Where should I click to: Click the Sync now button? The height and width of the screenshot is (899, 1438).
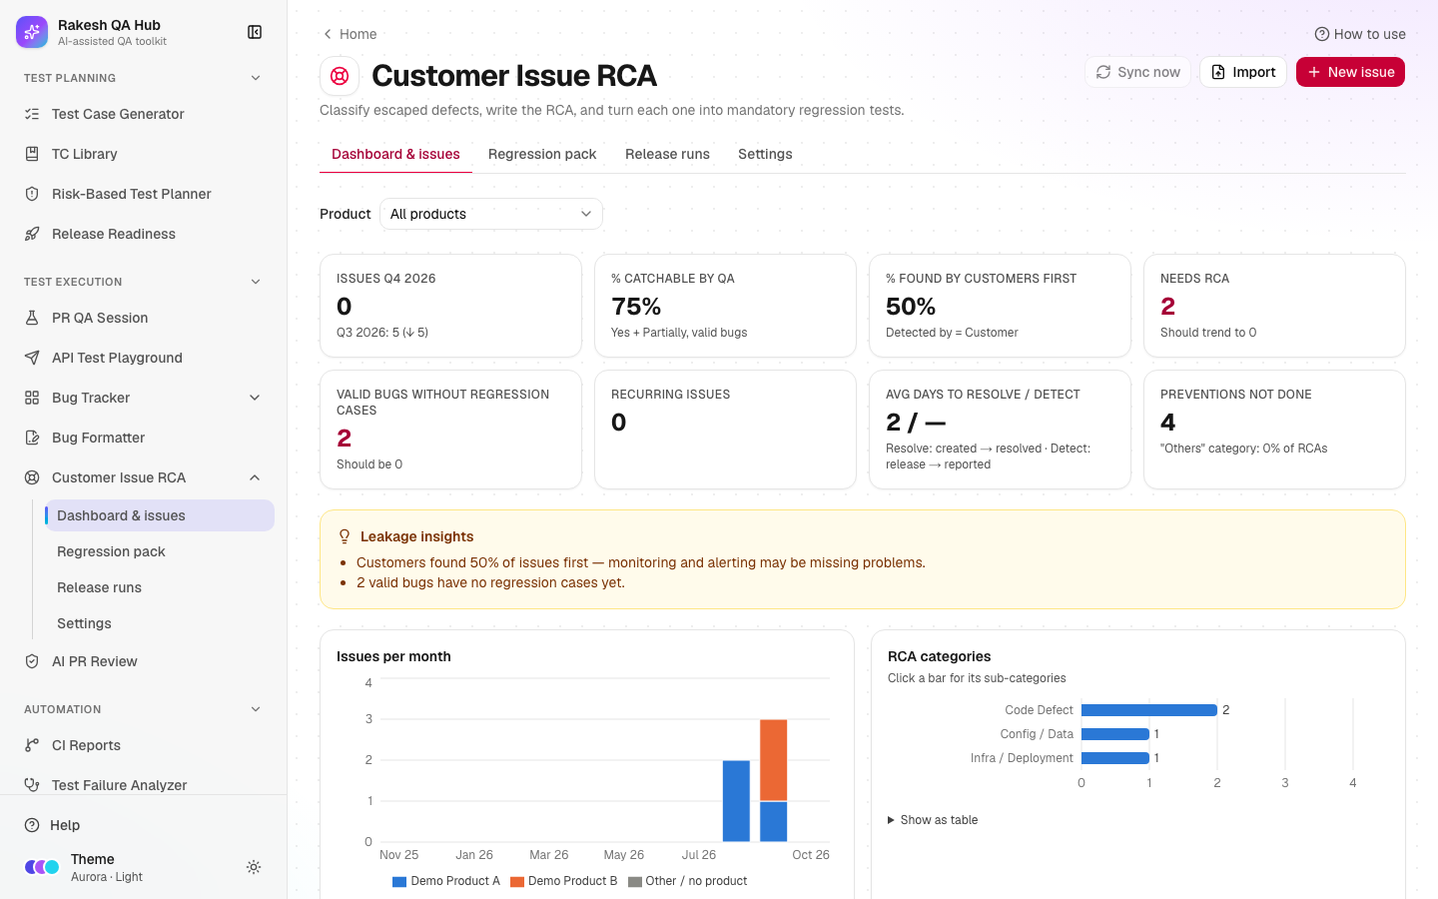pos(1137,72)
